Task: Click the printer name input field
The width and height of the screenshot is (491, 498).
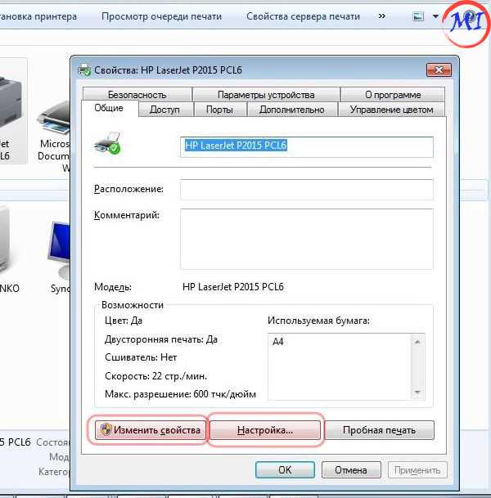Action: (x=307, y=146)
